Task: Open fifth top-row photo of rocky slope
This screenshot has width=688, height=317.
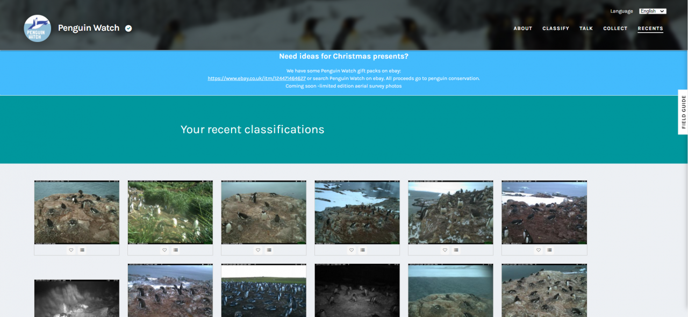Action: pyautogui.click(x=451, y=212)
